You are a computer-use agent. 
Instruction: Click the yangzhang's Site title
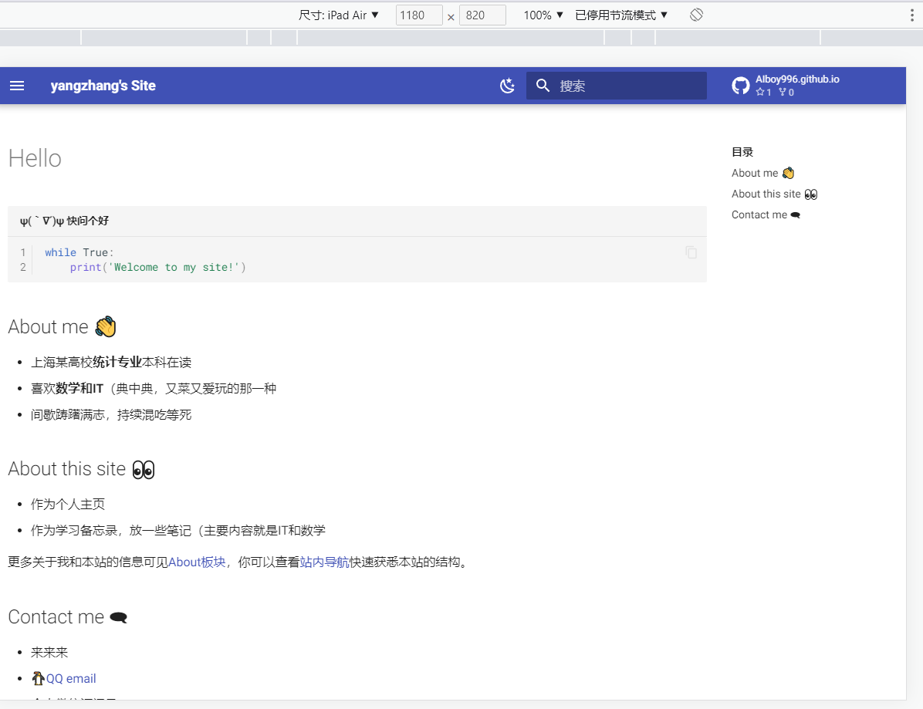tap(103, 86)
